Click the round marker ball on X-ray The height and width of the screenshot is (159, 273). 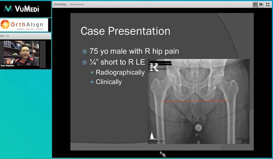click(198, 128)
